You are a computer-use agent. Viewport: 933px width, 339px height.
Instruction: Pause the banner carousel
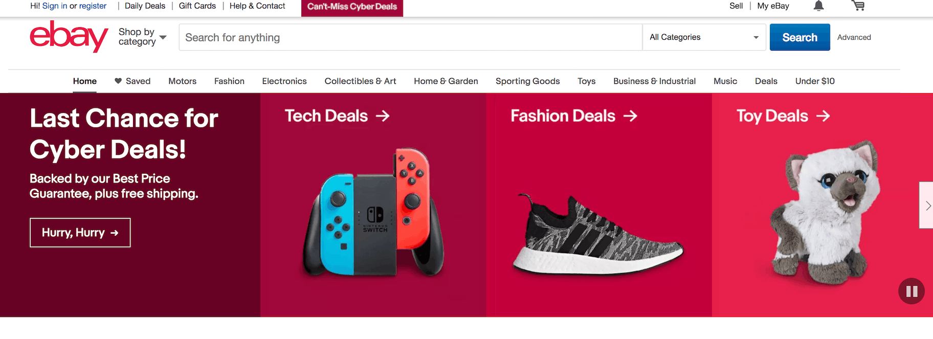(912, 291)
